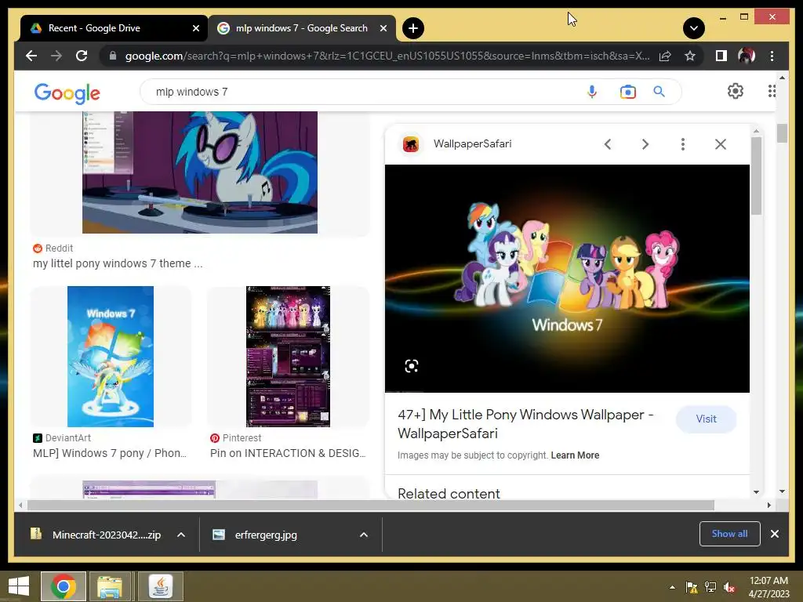This screenshot has height=602, width=803.
Task: Toggle the browser side panel
Action: click(x=721, y=56)
